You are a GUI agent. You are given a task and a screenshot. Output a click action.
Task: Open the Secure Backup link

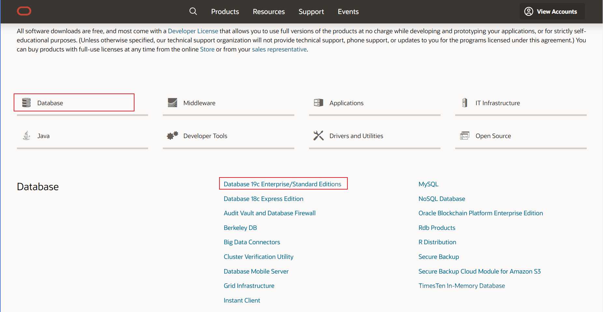[x=439, y=257]
